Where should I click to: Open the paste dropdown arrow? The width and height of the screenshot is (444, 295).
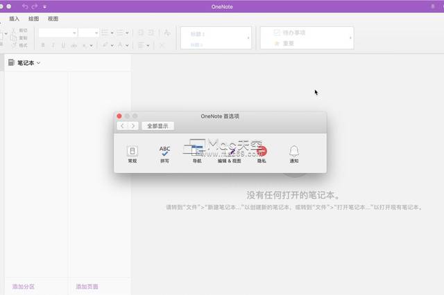(6, 34)
